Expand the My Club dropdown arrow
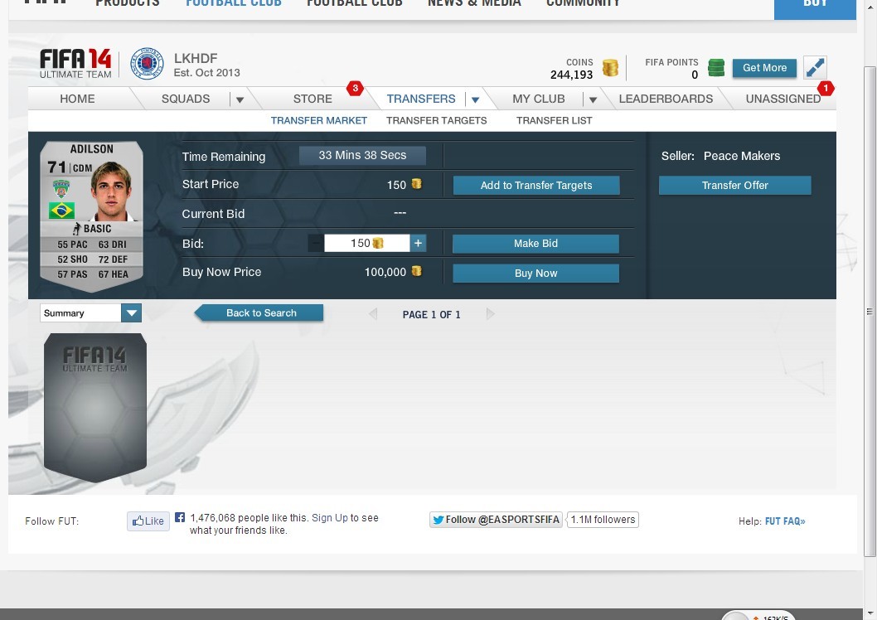This screenshot has width=877, height=620. pyautogui.click(x=593, y=100)
